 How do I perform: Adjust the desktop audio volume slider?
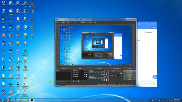[x=96, y=74]
